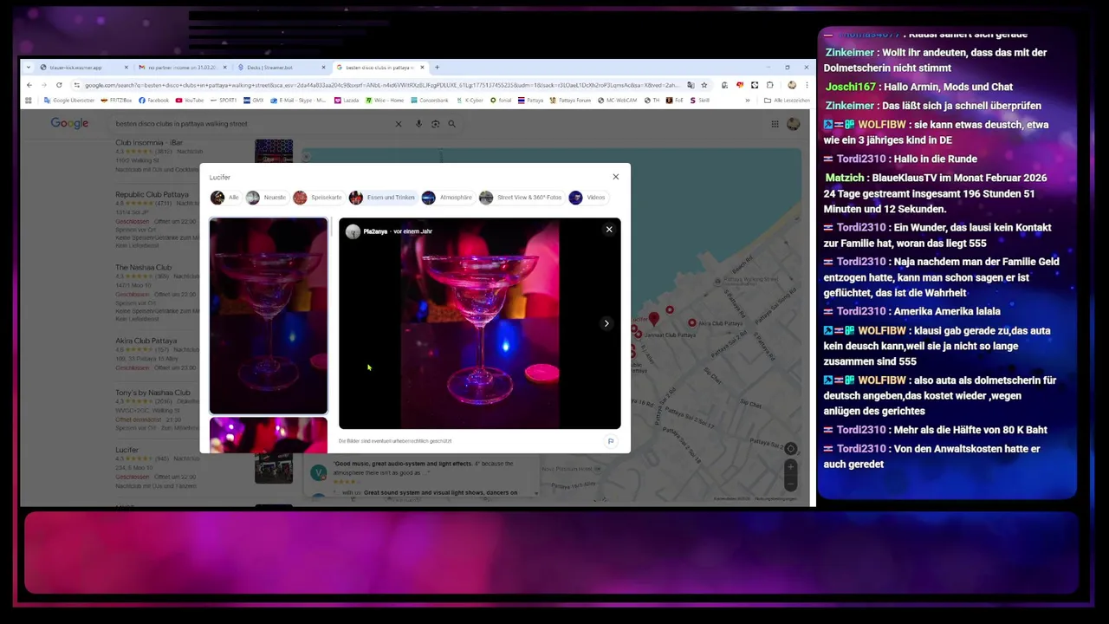Close the Lucifer photos dialog
This screenshot has width=1109, height=624.
[x=616, y=177]
